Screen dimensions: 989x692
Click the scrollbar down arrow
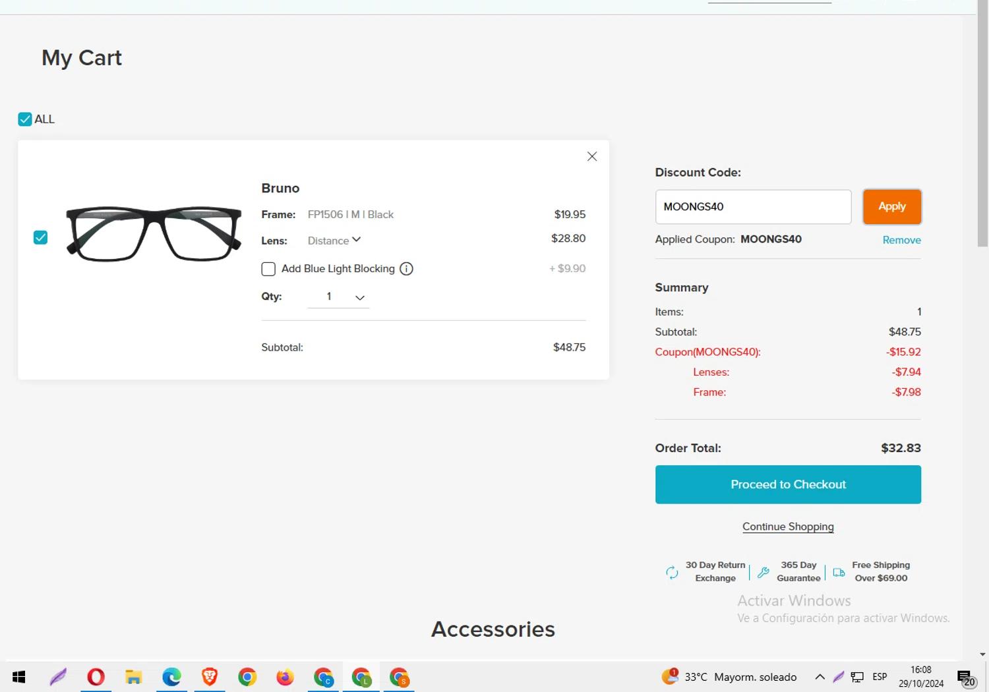click(x=982, y=654)
